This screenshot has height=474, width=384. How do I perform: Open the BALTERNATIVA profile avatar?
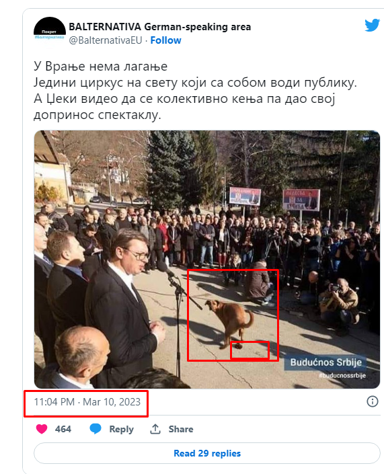click(49, 32)
